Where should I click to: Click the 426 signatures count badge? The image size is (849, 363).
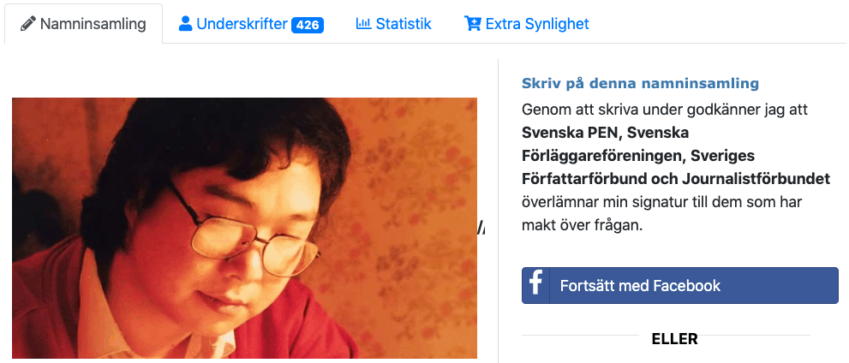[x=307, y=25]
